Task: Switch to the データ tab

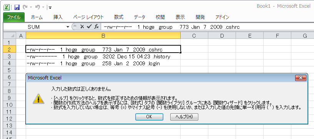Action: pos(140,17)
